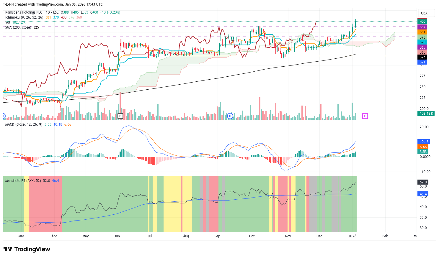Open the MACD (close, 12, 26, 9) legend
This screenshot has height=258, width=439.
point(24,124)
